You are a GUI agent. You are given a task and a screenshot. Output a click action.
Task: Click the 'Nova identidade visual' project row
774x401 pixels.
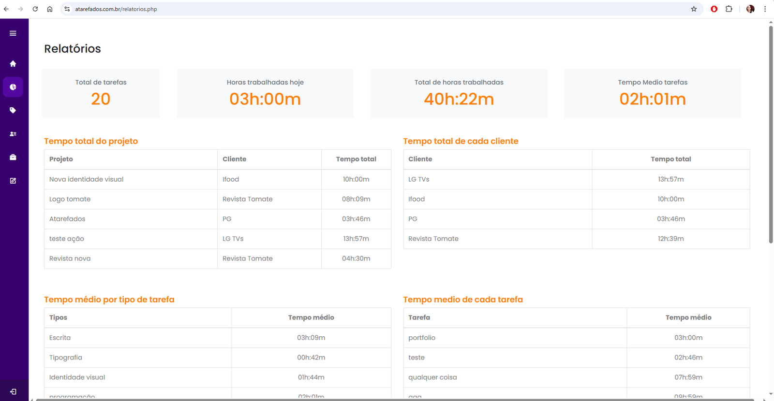pos(86,179)
